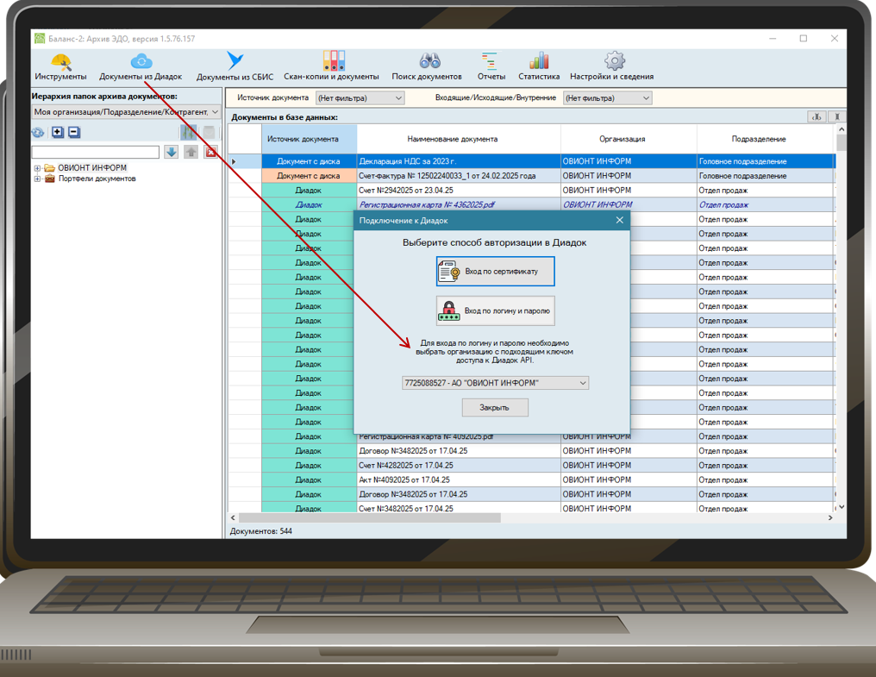This screenshot has width=876, height=677.
Task: Maximize the Баланс-2 window
Action: coord(804,39)
